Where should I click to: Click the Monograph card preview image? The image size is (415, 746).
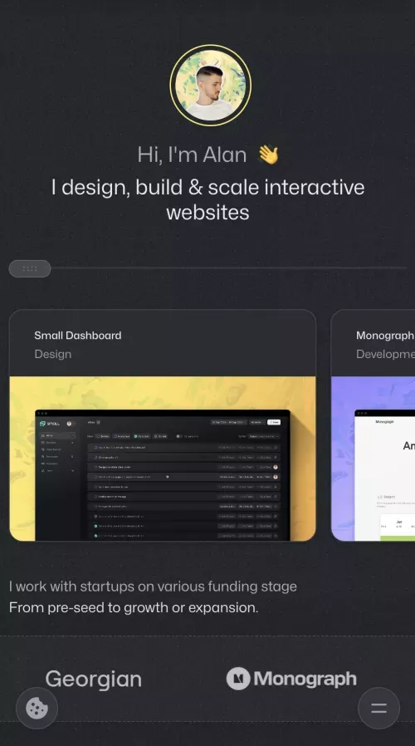tap(373, 459)
